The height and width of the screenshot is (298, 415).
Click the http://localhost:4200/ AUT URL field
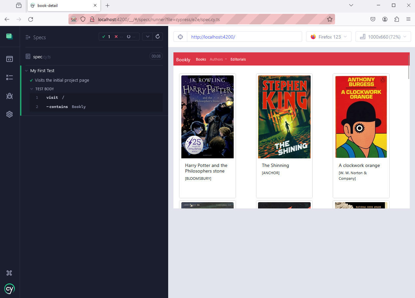coord(244,37)
